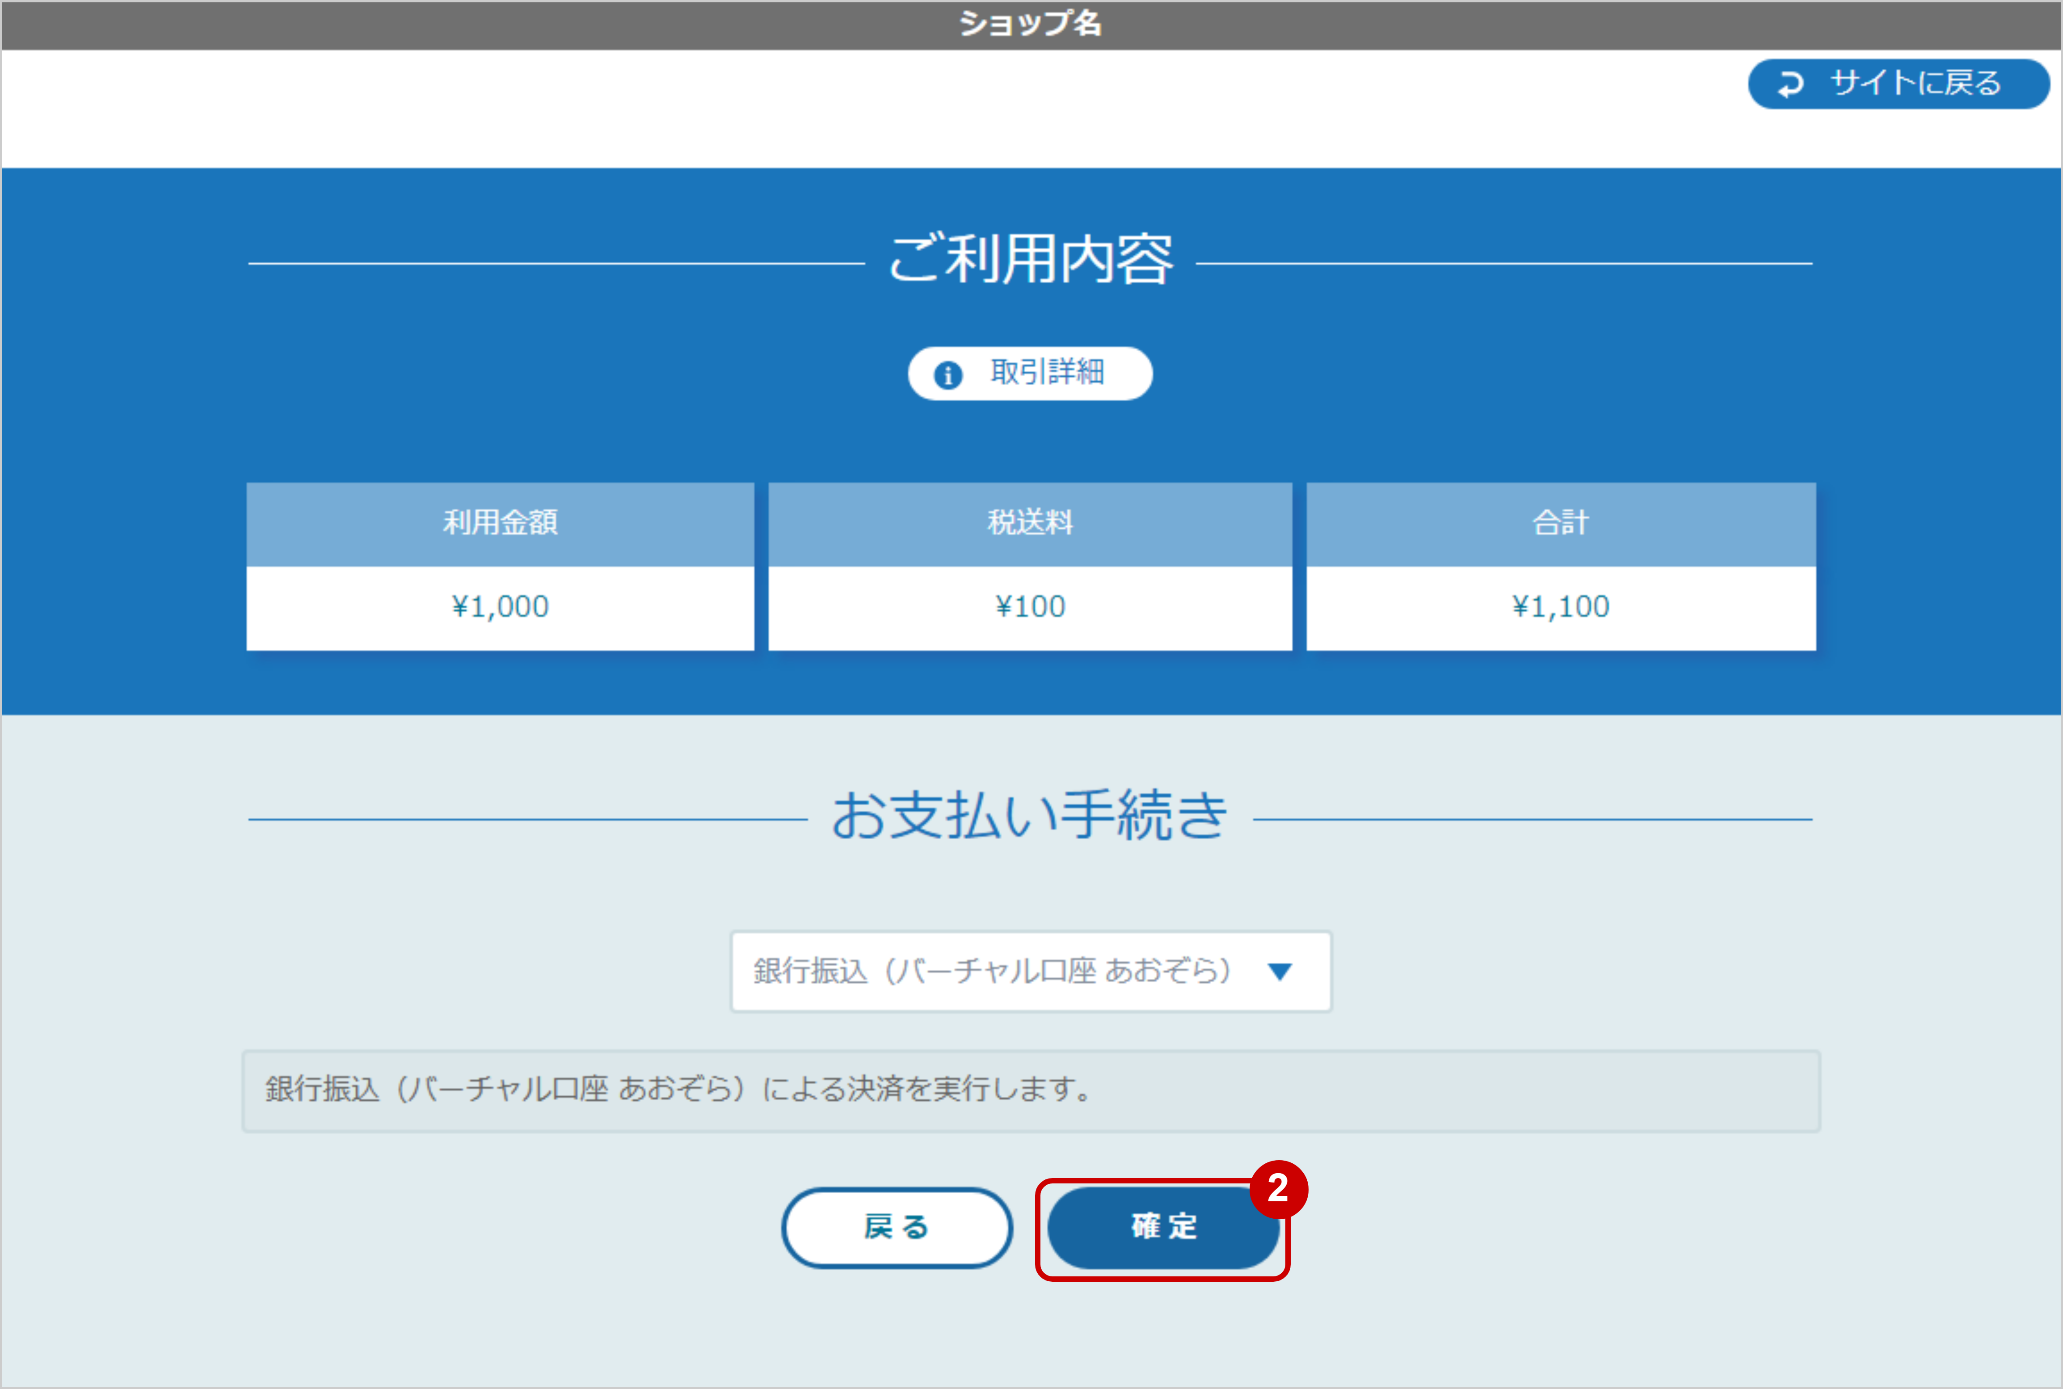This screenshot has width=2063, height=1389.
Task: Click the dropdown arrow triangle icon
Action: pyautogui.click(x=1279, y=971)
